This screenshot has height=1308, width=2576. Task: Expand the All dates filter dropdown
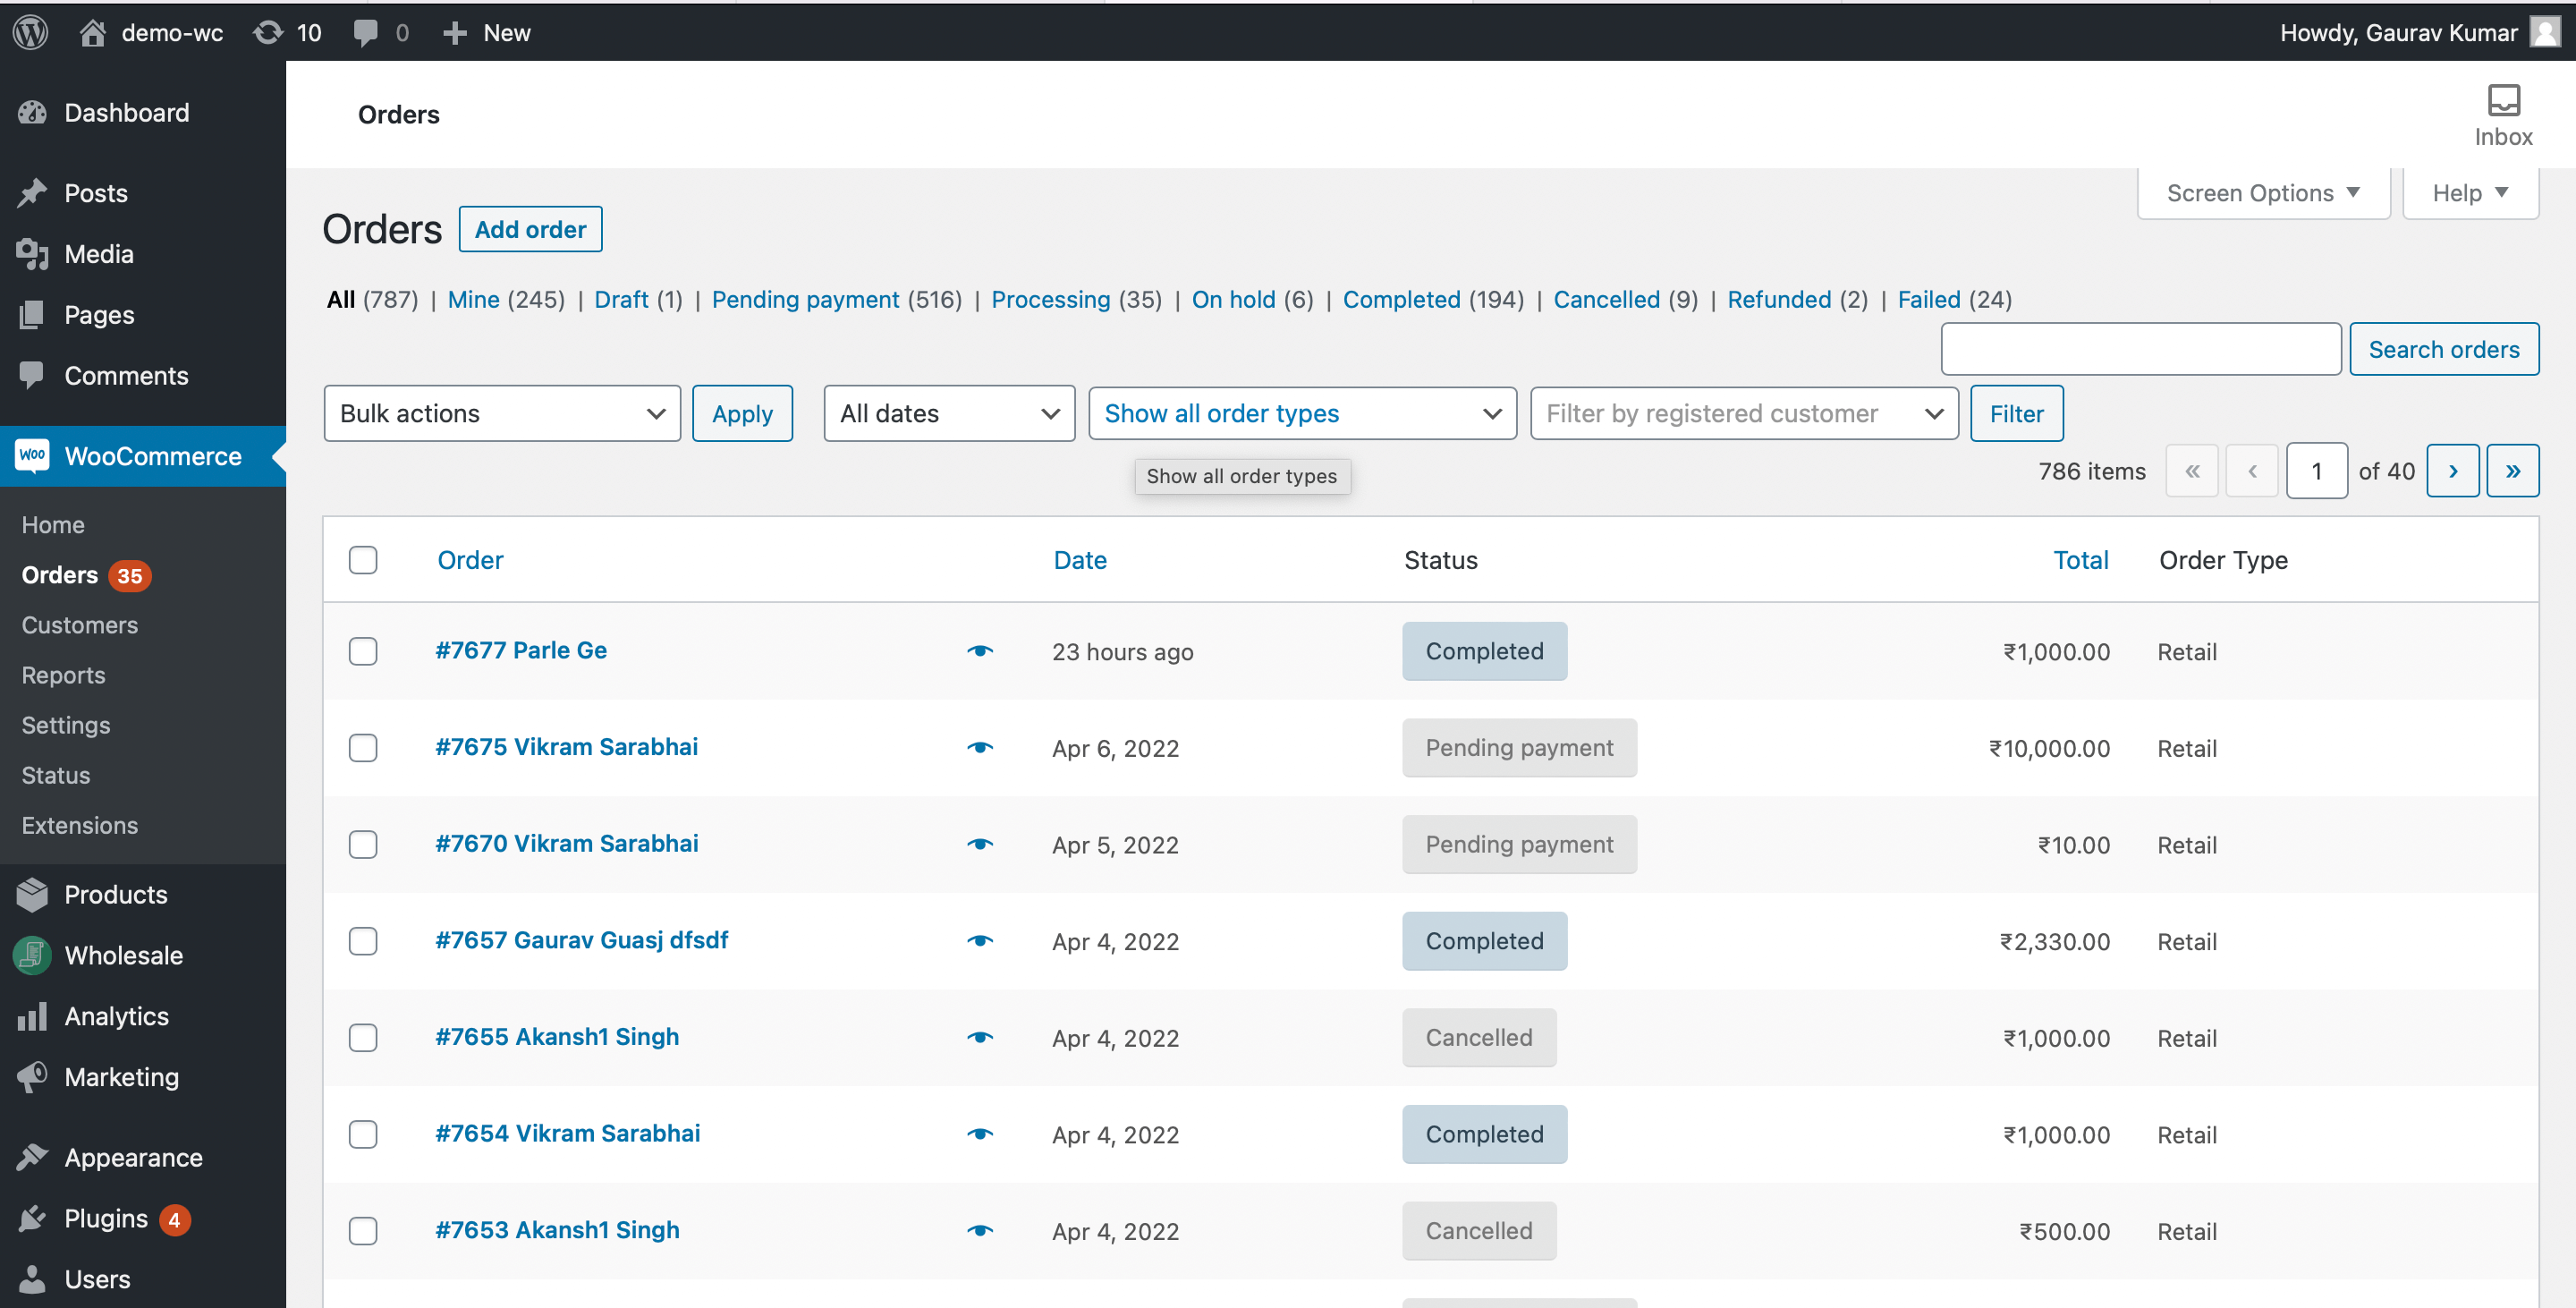pyautogui.click(x=948, y=413)
